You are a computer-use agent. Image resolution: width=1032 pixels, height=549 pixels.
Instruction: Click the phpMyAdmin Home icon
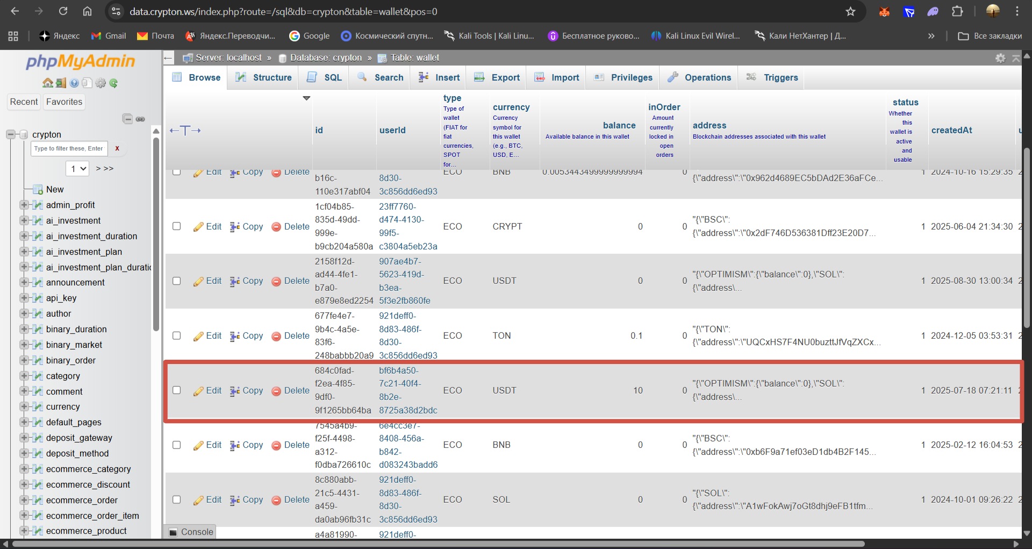47,83
